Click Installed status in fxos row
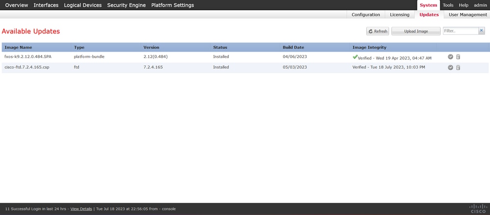490x215 pixels. 221,56
